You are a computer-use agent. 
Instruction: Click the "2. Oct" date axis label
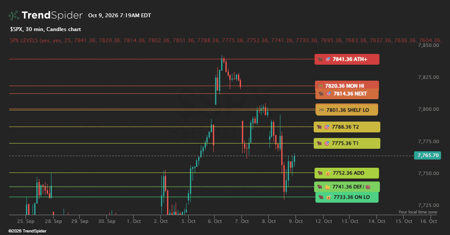coord(161,221)
